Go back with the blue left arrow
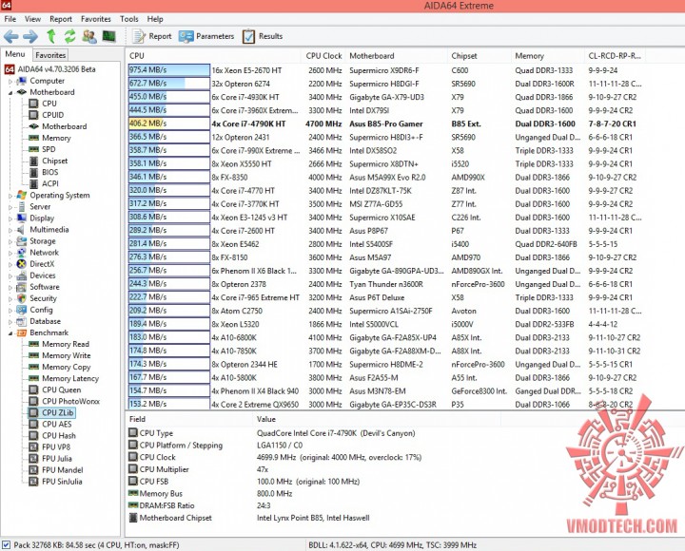The image size is (685, 551). pos(11,36)
